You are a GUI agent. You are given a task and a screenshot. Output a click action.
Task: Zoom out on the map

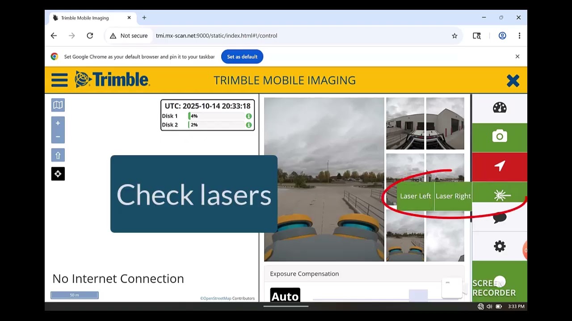coord(58,136)
